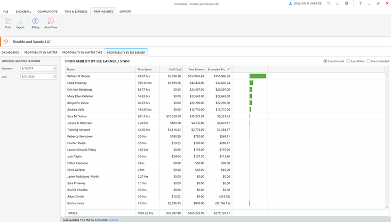
Task: Open the PROFITABILITY BY MATTER tab
Action: (41, 52)
